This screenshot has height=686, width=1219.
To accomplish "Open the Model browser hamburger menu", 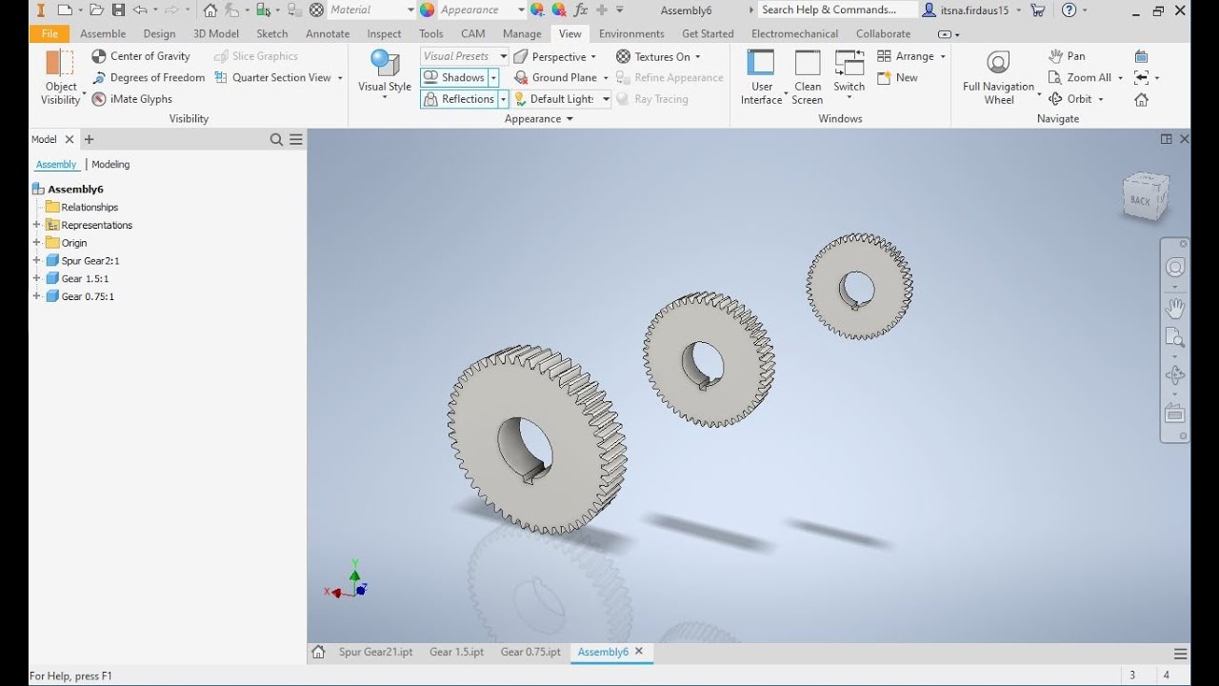I will click(x=296, y=139).
